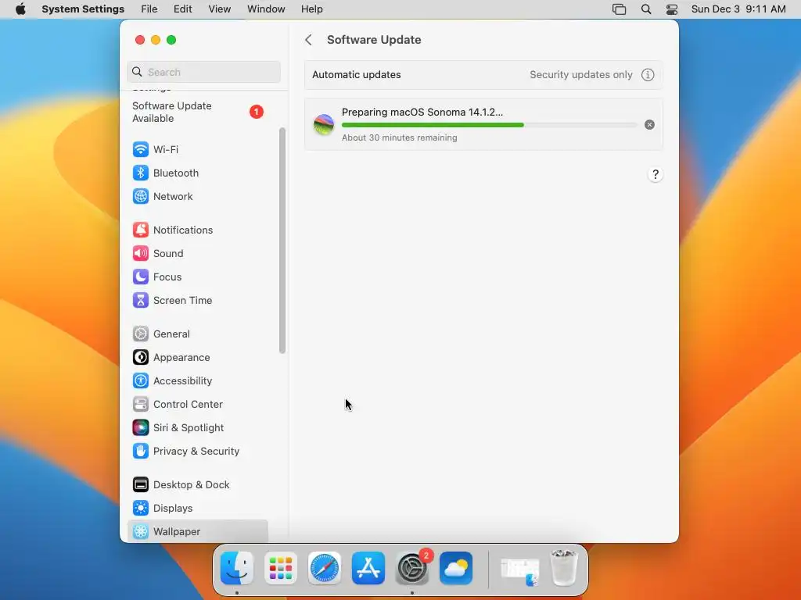Open the Trash in the Dock
This screenshot has width=801, height=600.
[564, 568]
